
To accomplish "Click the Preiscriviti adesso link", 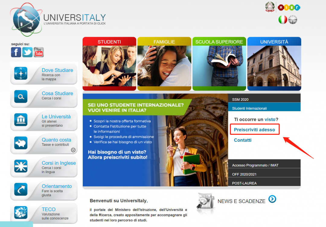I will tap(254, 130).
